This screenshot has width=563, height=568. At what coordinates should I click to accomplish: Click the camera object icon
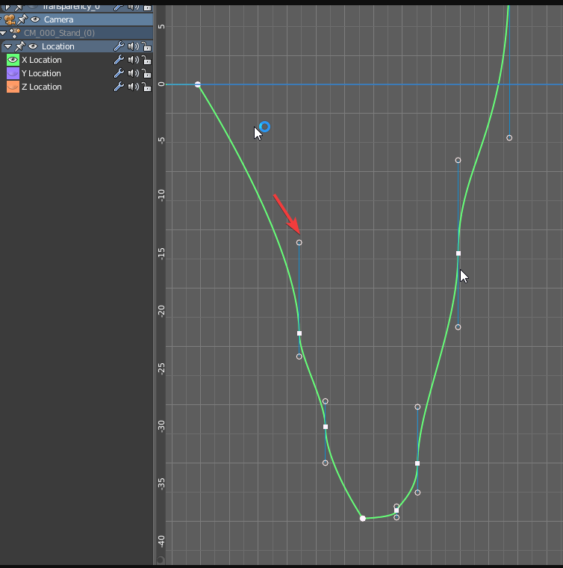point(10,19)
